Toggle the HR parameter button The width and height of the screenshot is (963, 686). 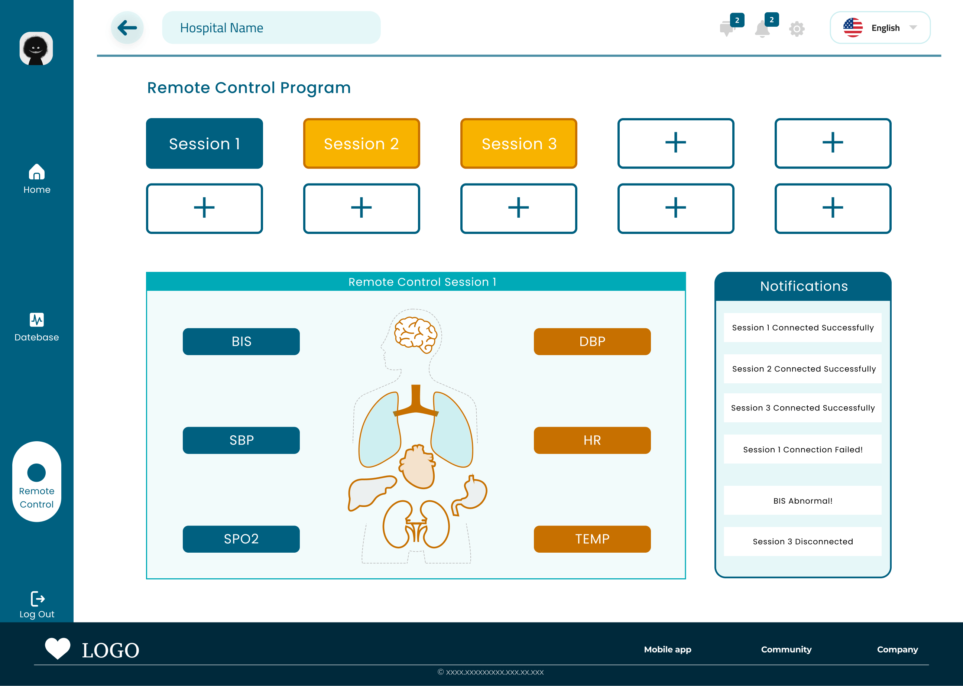click(592, 440)
